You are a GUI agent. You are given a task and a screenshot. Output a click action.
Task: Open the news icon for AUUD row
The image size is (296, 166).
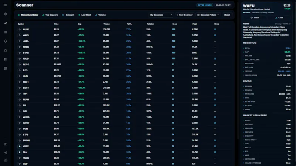(215, 30)
